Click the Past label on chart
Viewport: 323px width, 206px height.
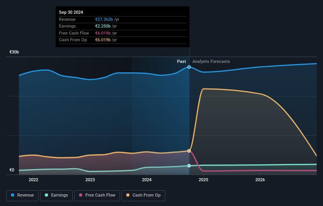click(181, 61)
